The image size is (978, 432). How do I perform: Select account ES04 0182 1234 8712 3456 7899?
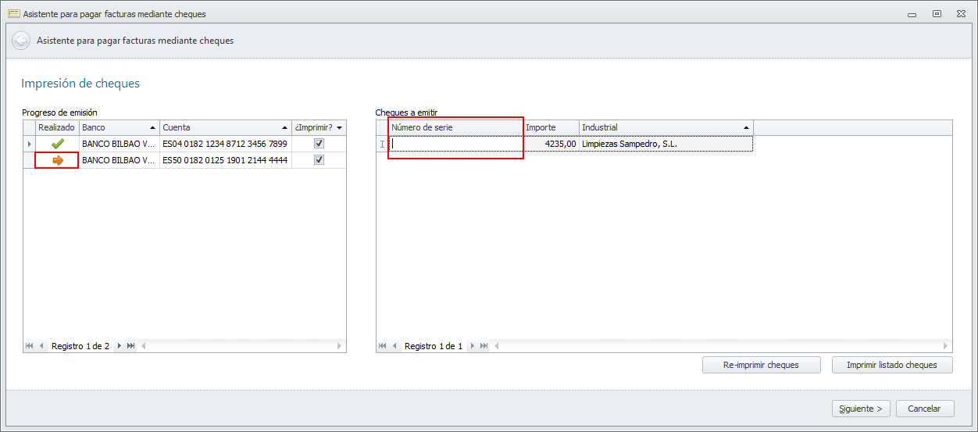tap(225, 144)
